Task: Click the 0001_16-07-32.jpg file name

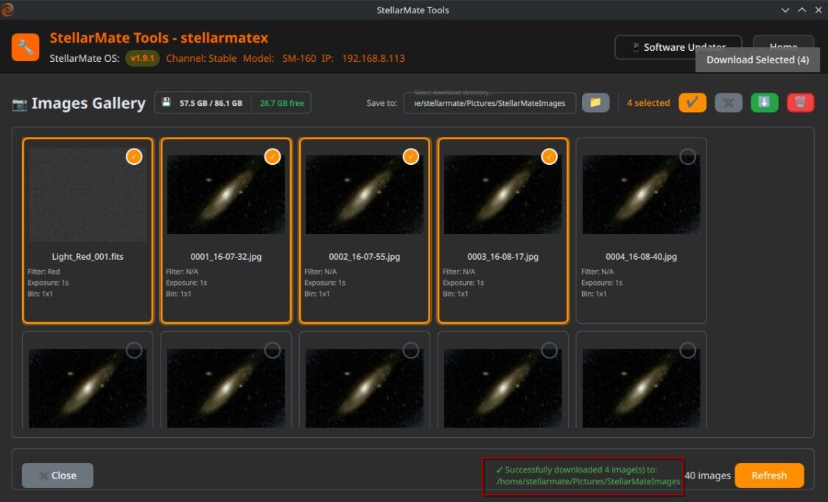Action: 226,257
